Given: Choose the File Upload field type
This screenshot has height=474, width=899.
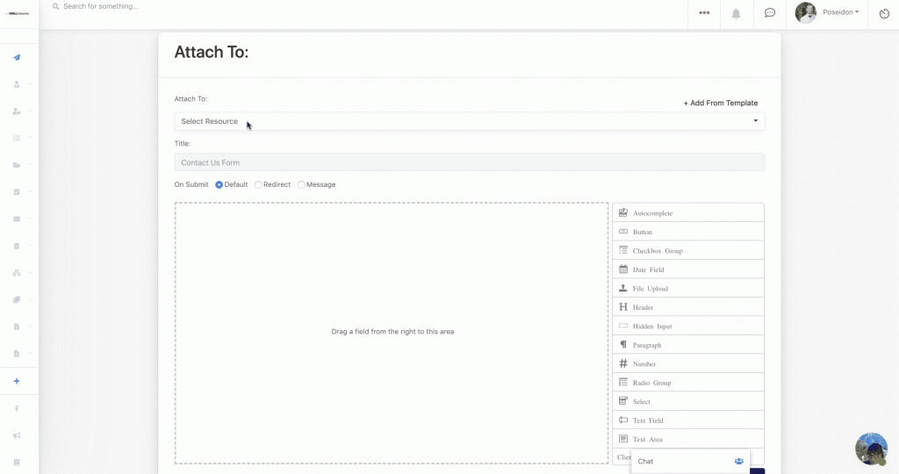Looking at the screenshot, I should pos(688,288).
